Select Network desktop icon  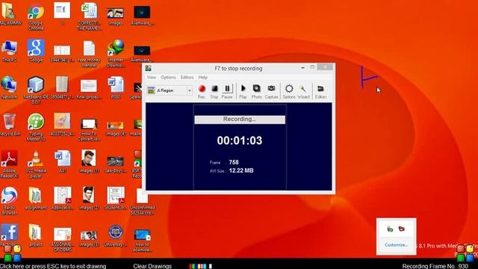pyautogui.click(x=9, y=88)
